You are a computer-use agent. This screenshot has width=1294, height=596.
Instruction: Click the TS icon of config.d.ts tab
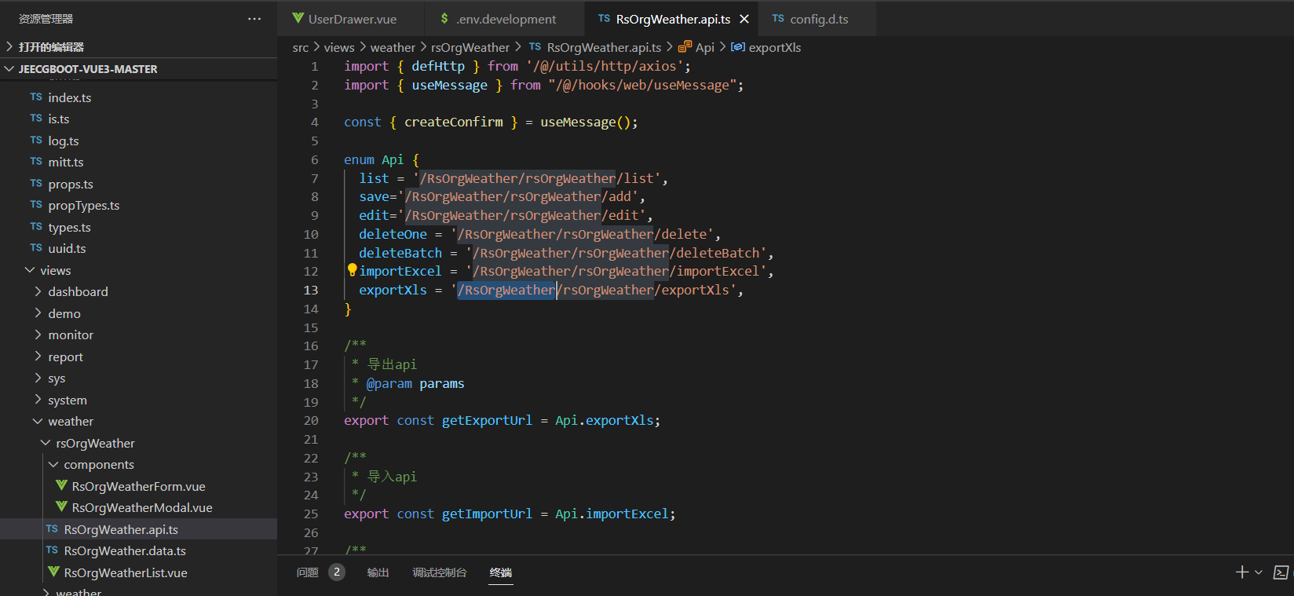778,19
